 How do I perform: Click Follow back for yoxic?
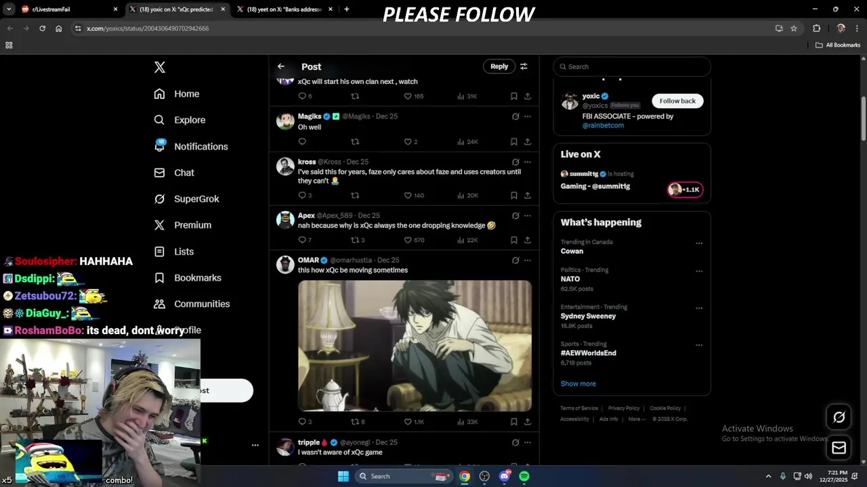[677, 101]
